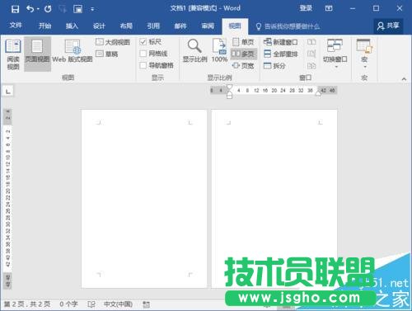Viewport: 412px width, 311px height.
Task: Open the Undo history dropdown arrow
Action: 38,9
